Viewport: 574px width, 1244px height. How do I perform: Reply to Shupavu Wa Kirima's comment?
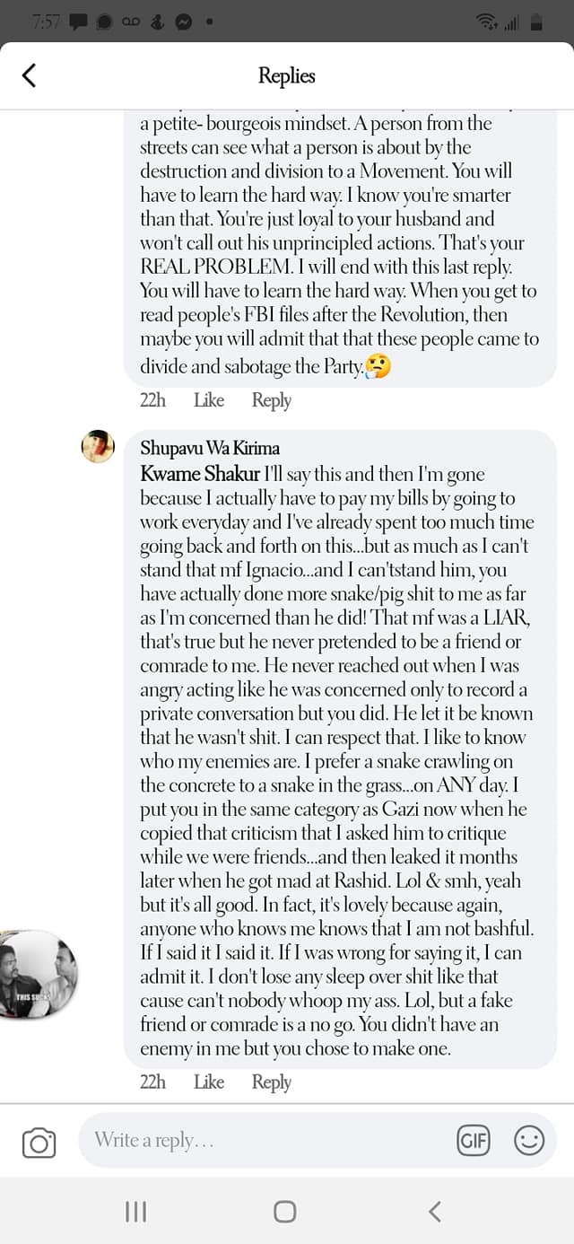[271, 1082]
